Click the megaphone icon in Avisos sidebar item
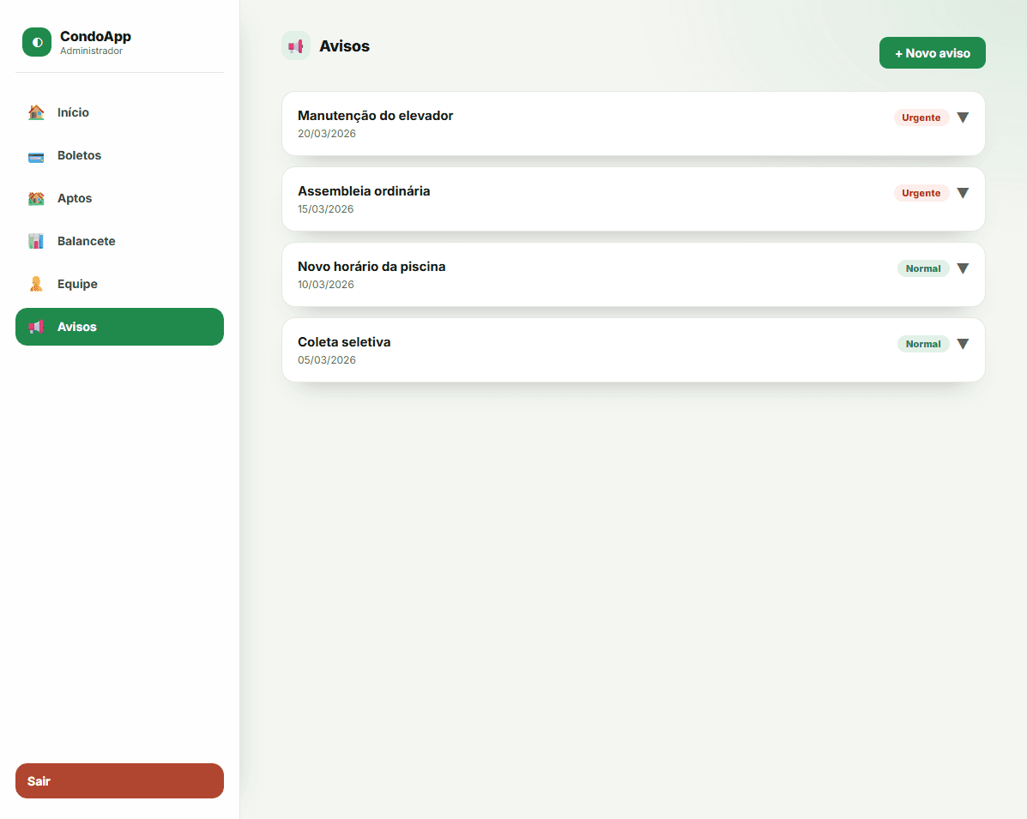 point(36,327)
